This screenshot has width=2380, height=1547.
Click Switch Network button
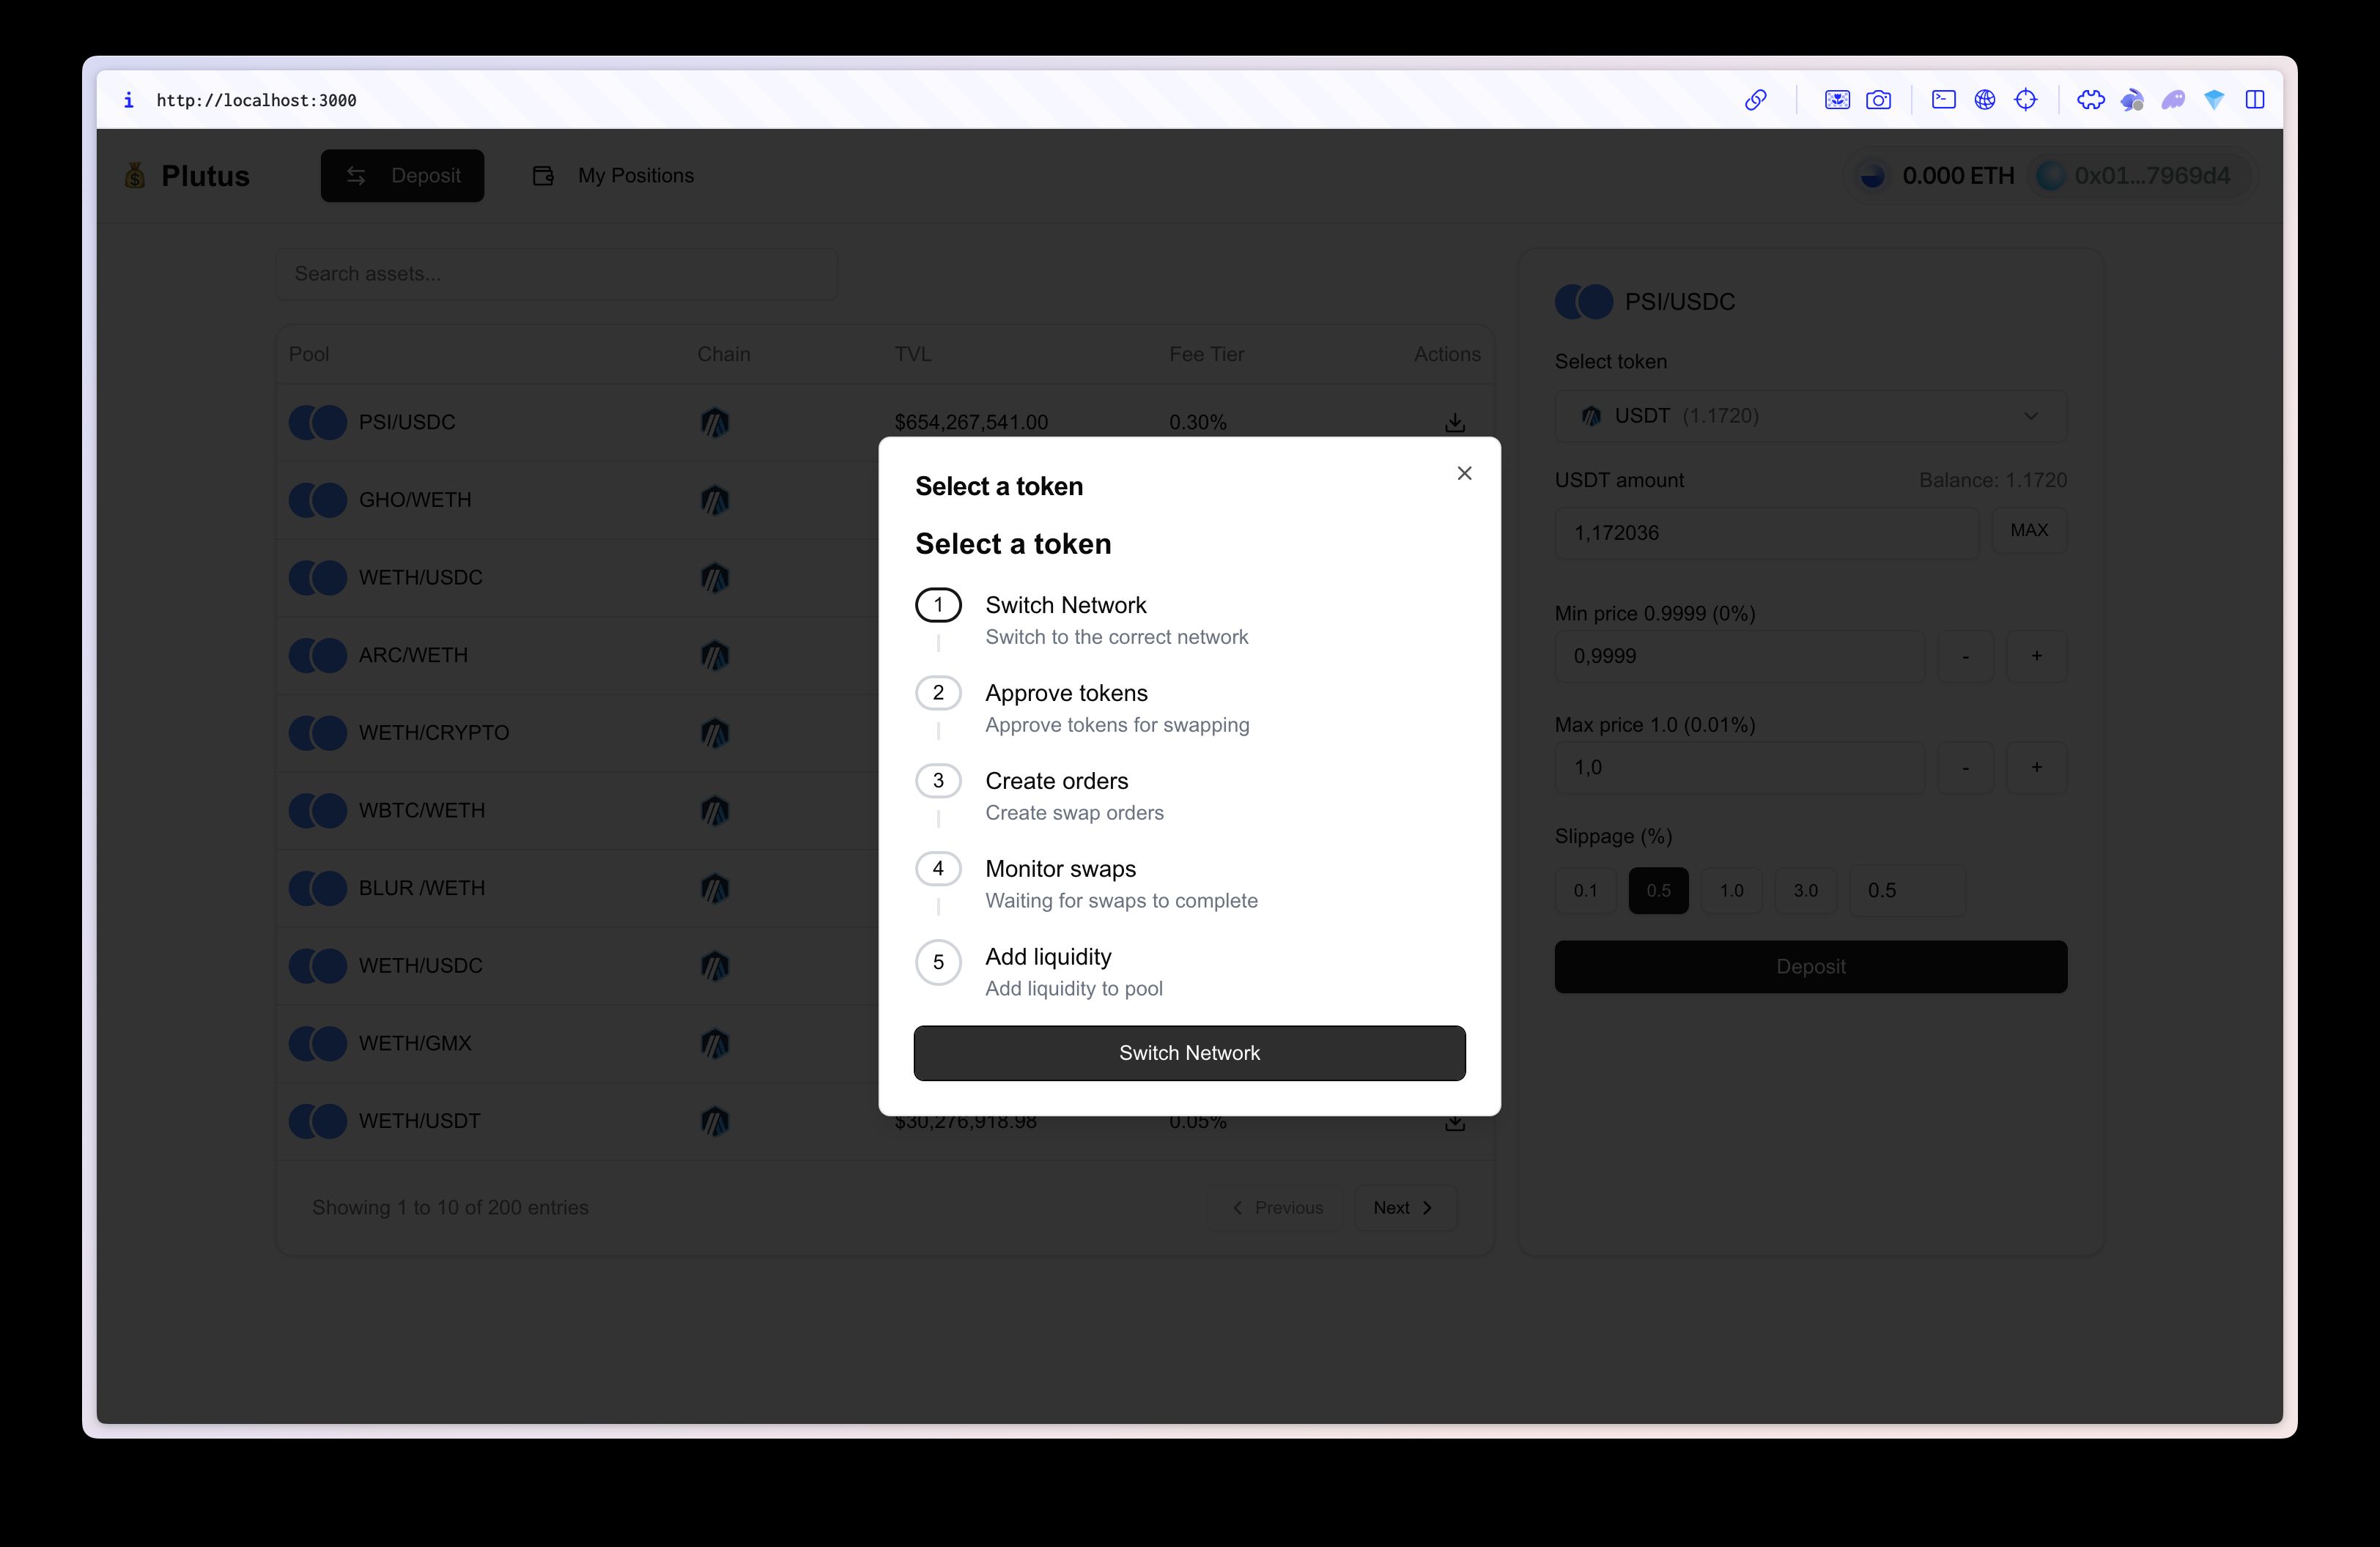[x=1190, y=1053]
